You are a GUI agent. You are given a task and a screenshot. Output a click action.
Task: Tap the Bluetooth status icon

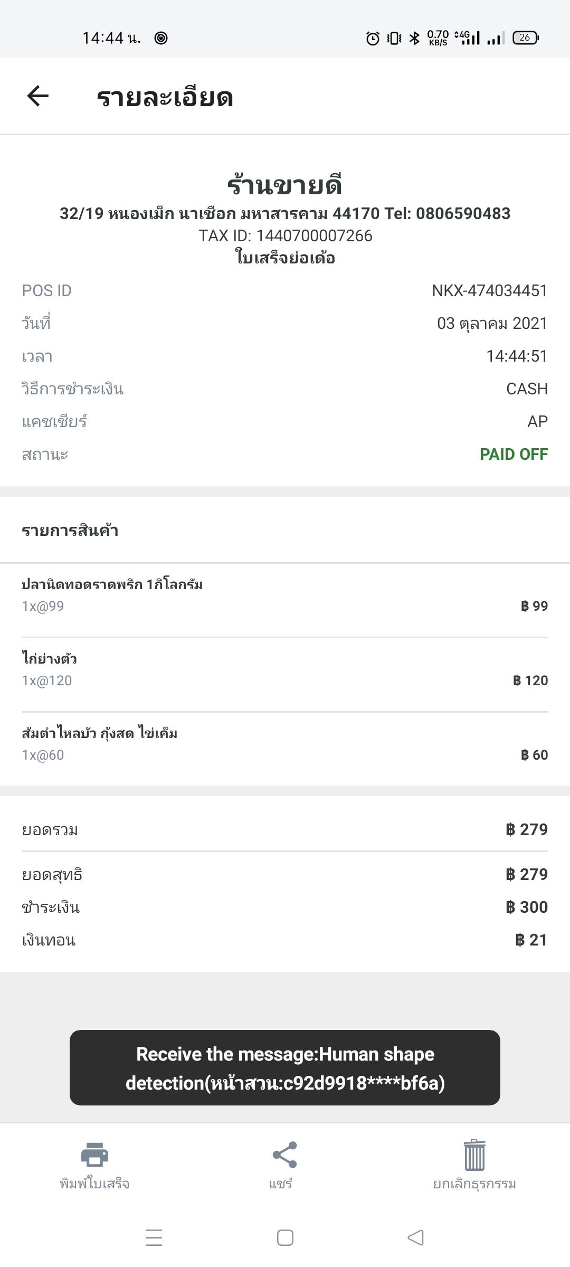415,38
